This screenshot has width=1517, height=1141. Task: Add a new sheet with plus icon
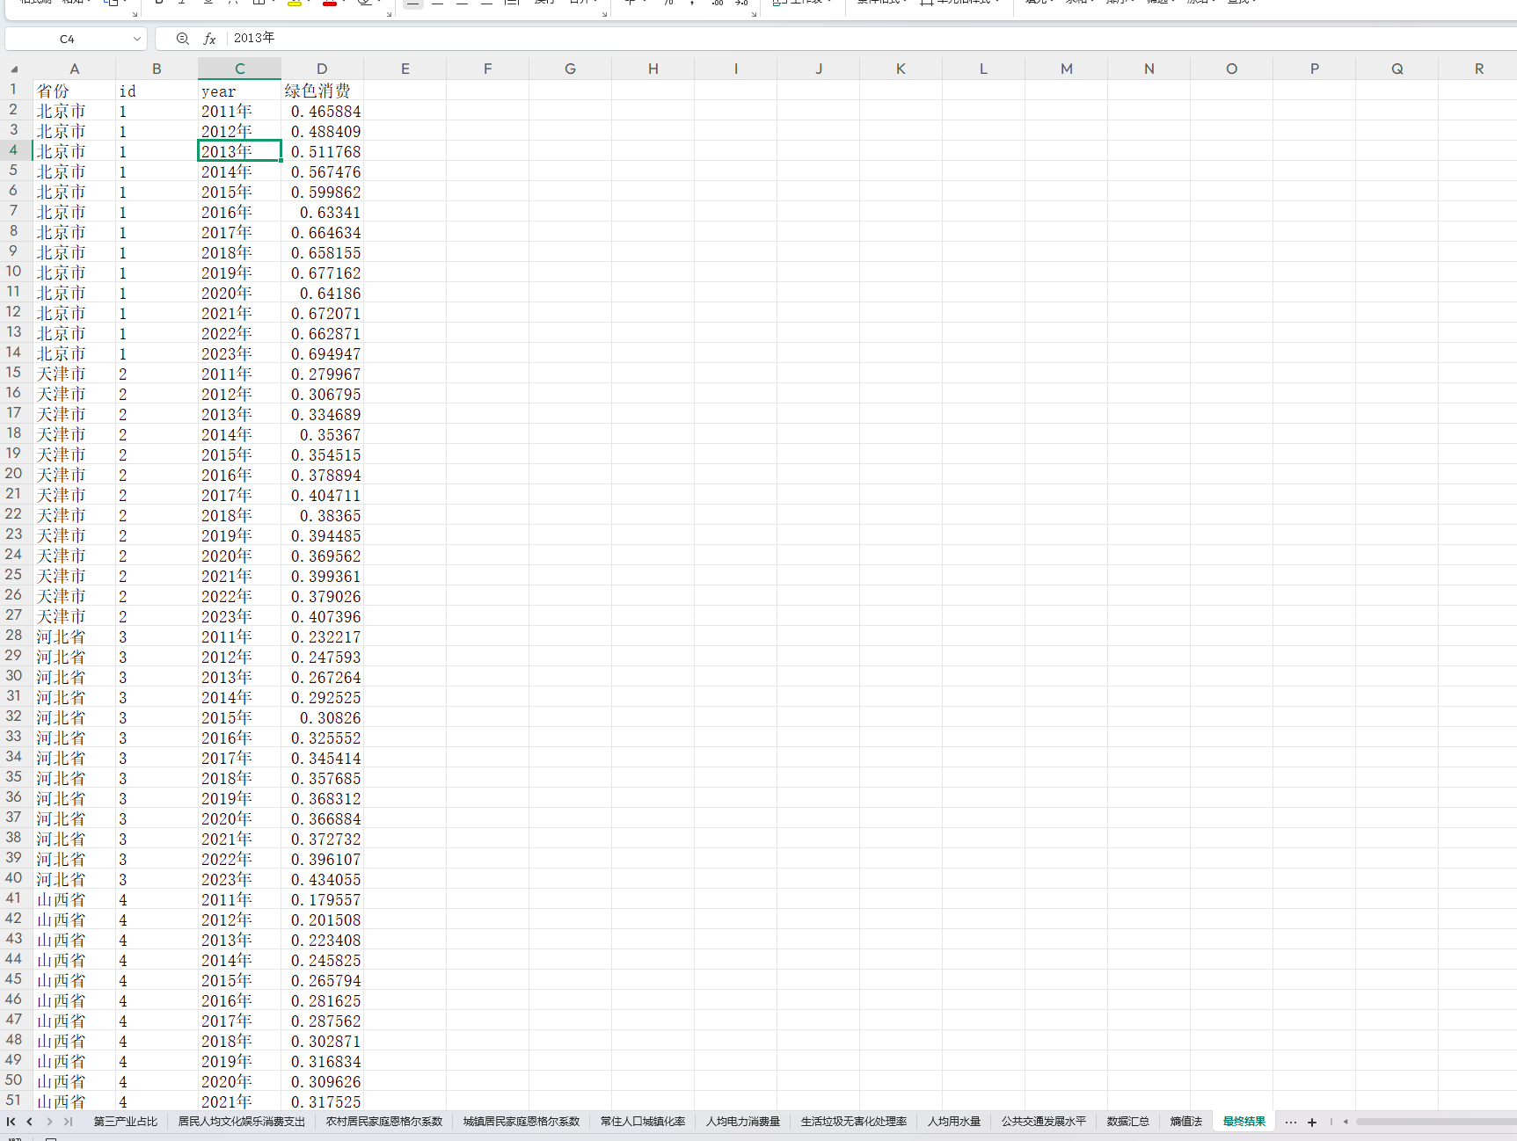tap(1311, 1122)
